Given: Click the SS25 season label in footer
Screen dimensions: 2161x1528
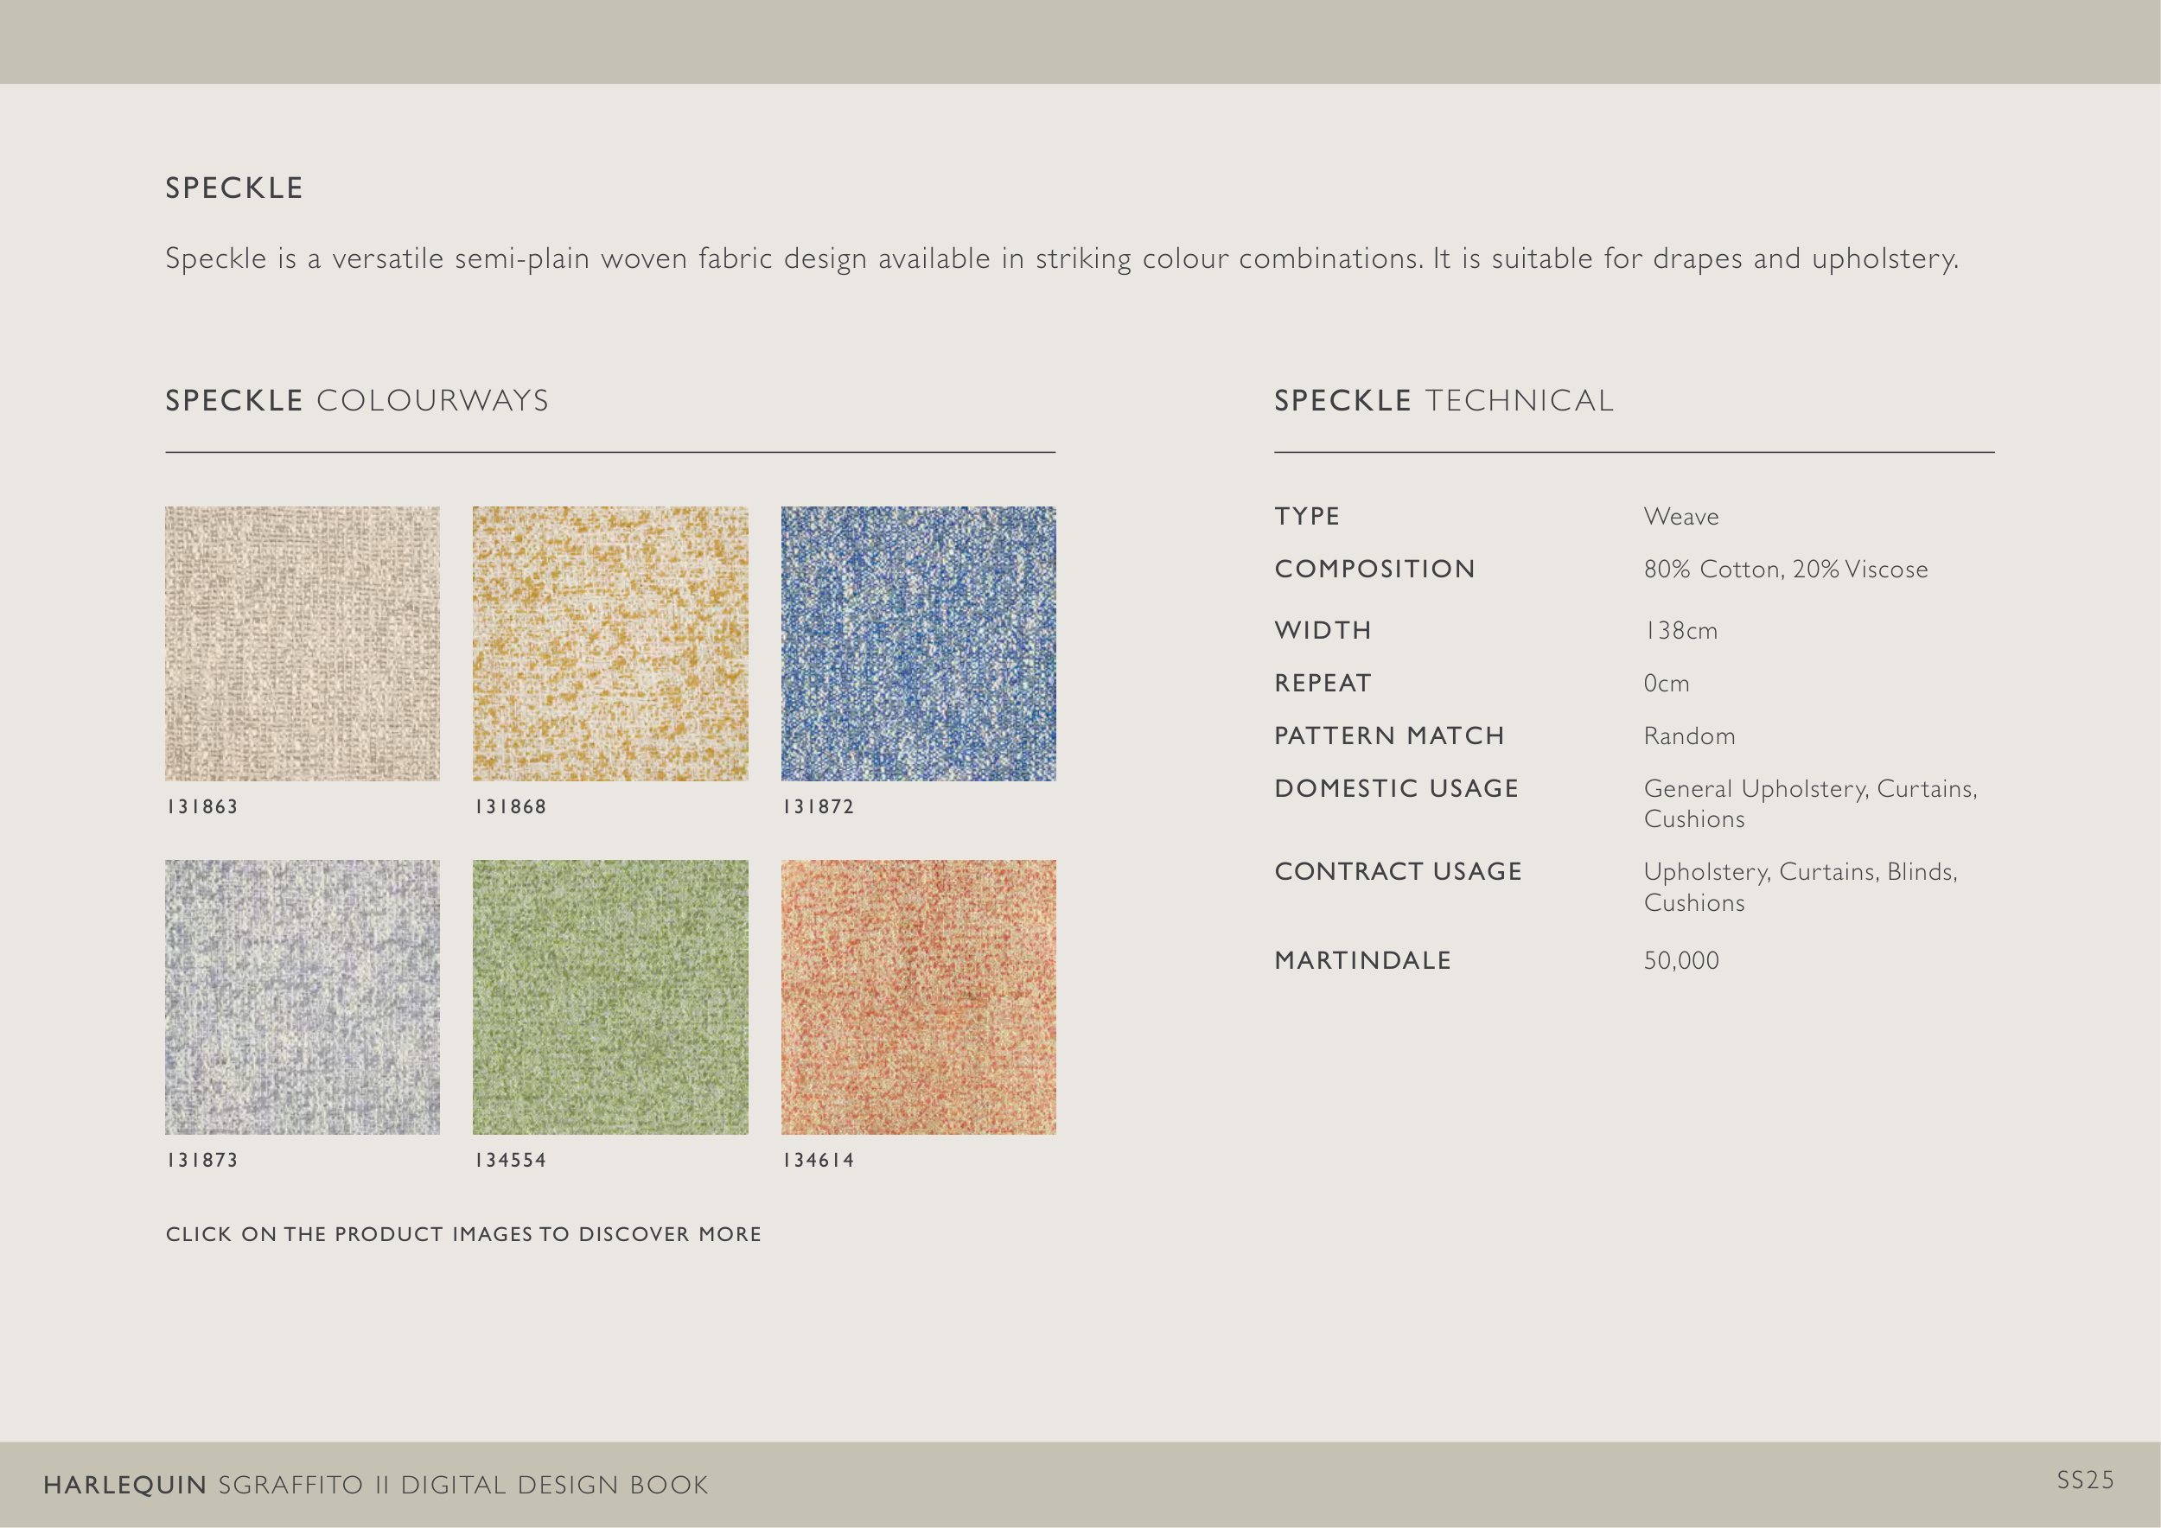Looking at the screenshot, I should [x=2085, y=1480].
